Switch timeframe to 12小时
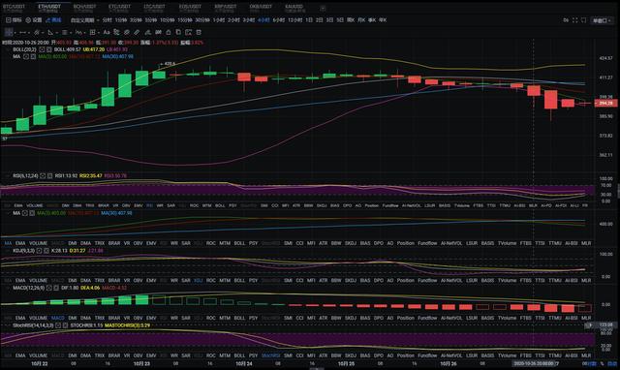The image size is (620, 370). coord(294,19)
